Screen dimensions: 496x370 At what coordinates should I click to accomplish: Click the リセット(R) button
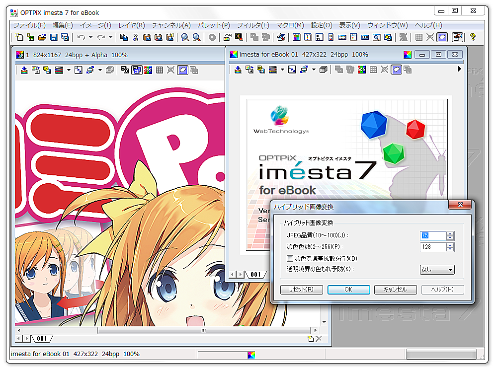tap(302, 290)
